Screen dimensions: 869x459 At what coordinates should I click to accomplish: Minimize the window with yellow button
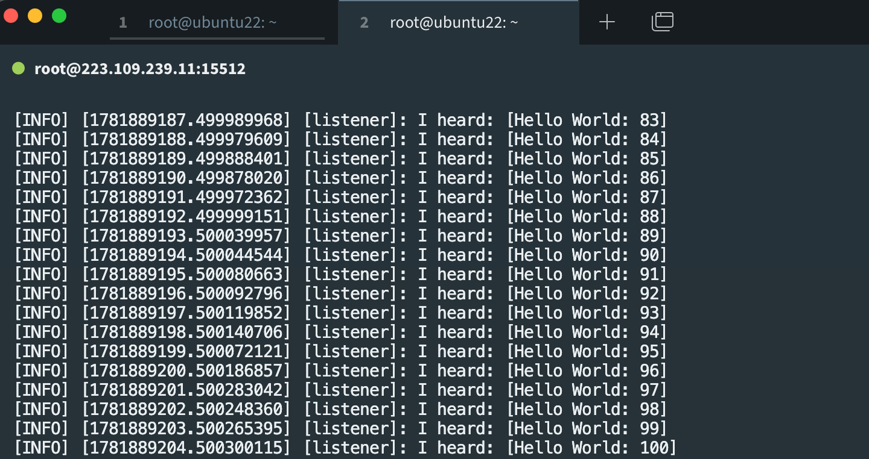(35, 16)
